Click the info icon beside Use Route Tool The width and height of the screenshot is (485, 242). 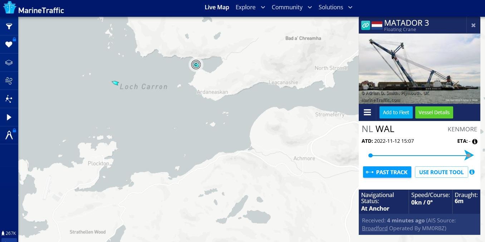click(472, 172)
